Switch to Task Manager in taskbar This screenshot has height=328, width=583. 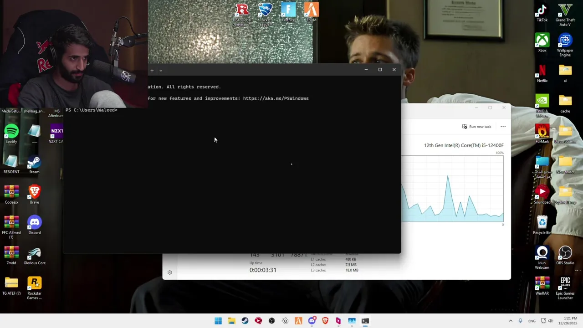click(352, 321)
